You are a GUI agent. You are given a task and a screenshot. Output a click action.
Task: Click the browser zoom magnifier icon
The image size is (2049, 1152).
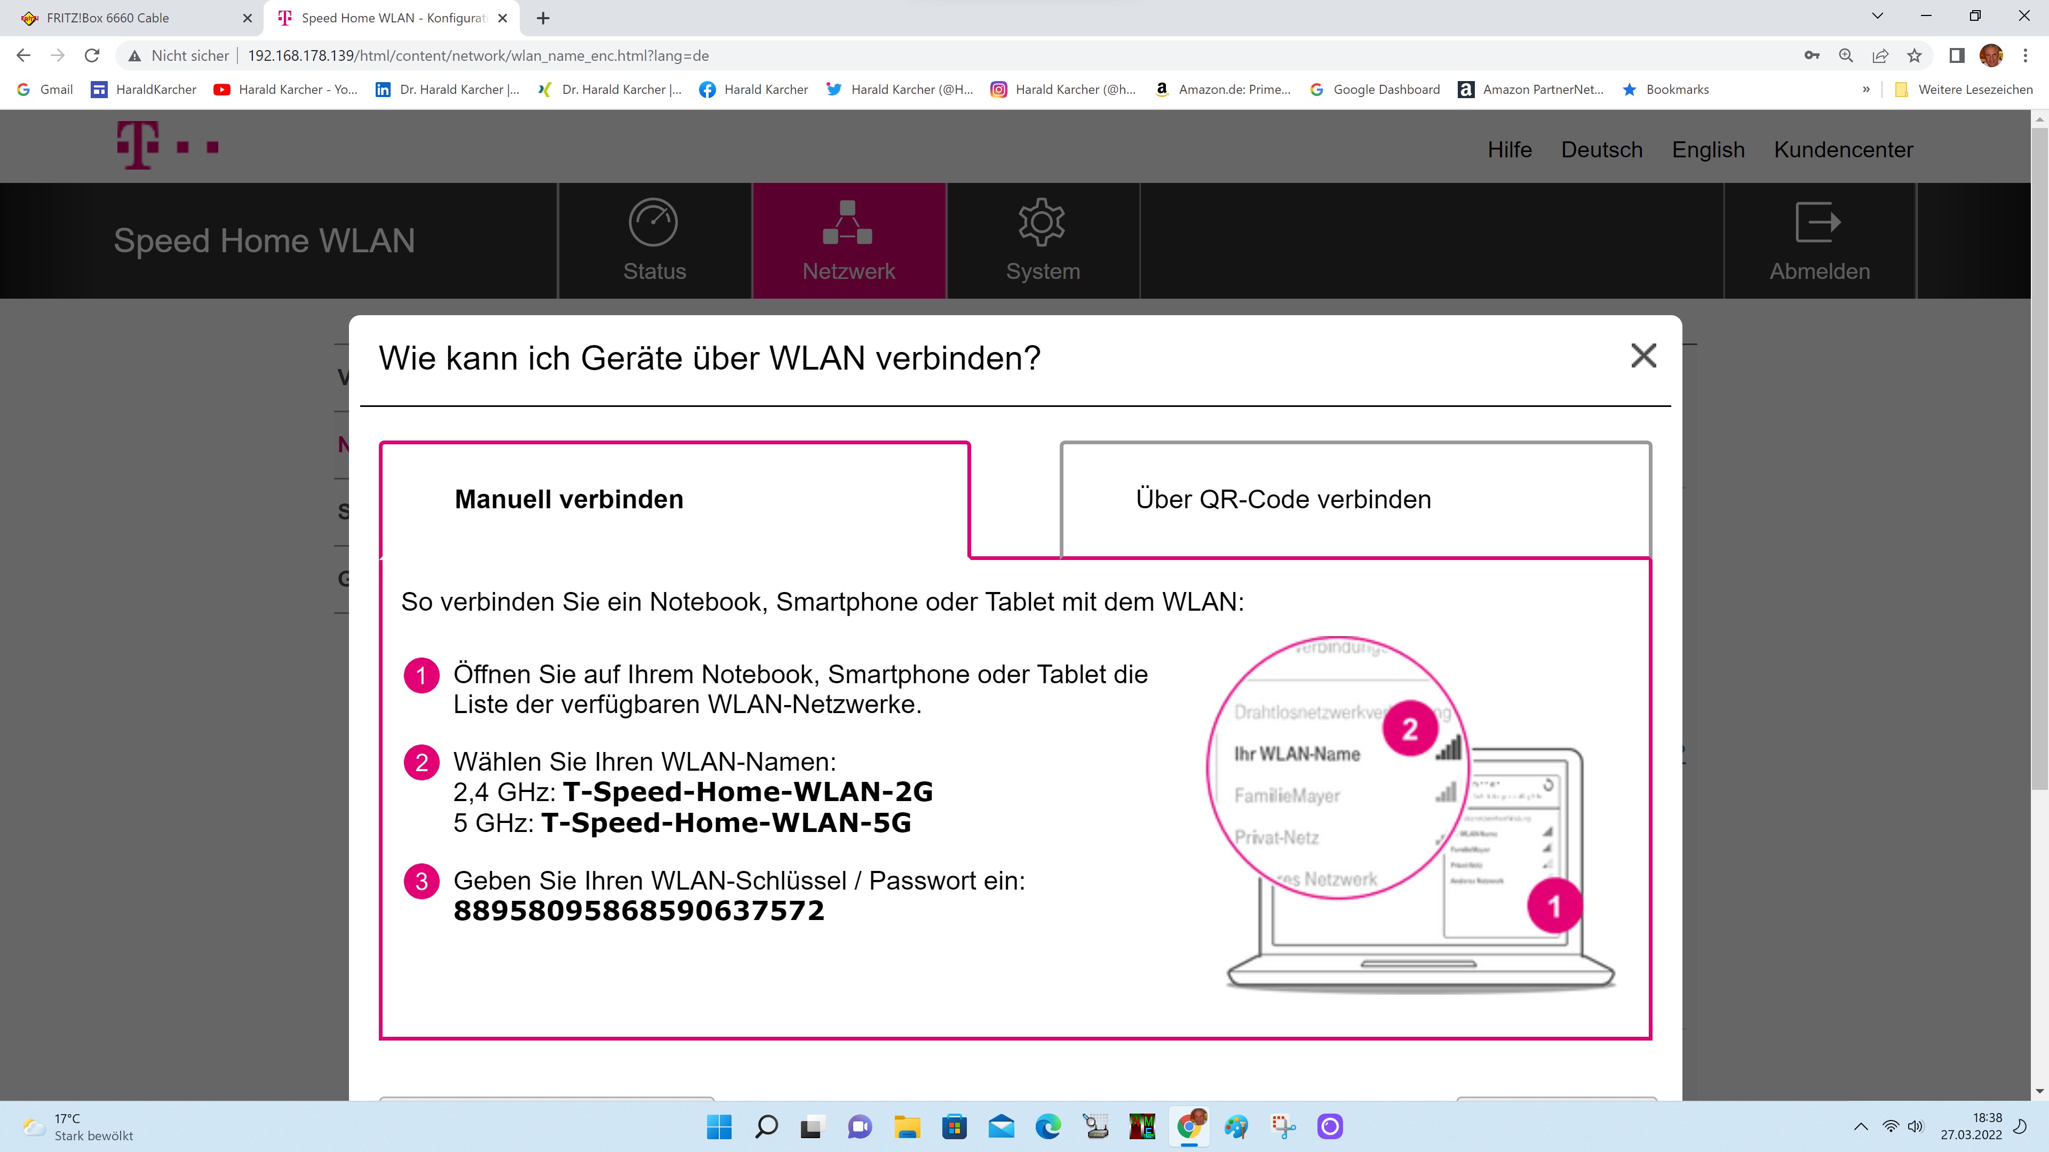[x=1846, y=55]
